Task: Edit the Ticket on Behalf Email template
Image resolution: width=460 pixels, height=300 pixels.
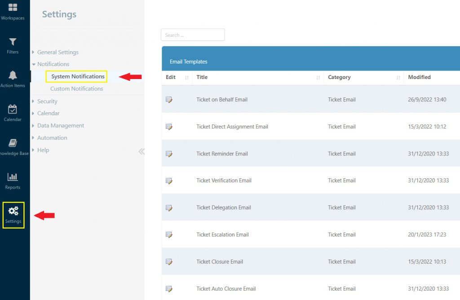Action: tap(169, 100)
